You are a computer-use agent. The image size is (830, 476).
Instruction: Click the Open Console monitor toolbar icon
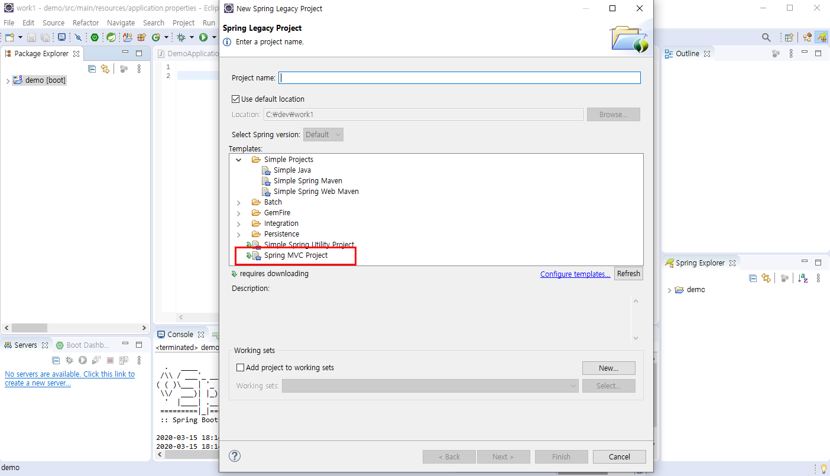coord(61,37)
